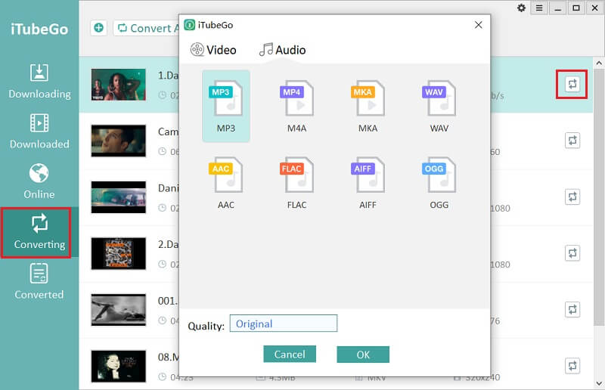Click the fifth black-and-white video thumbnail
The width and height of the screenshot is (605, 390).
pyautogui.click(x=119, y=310)
